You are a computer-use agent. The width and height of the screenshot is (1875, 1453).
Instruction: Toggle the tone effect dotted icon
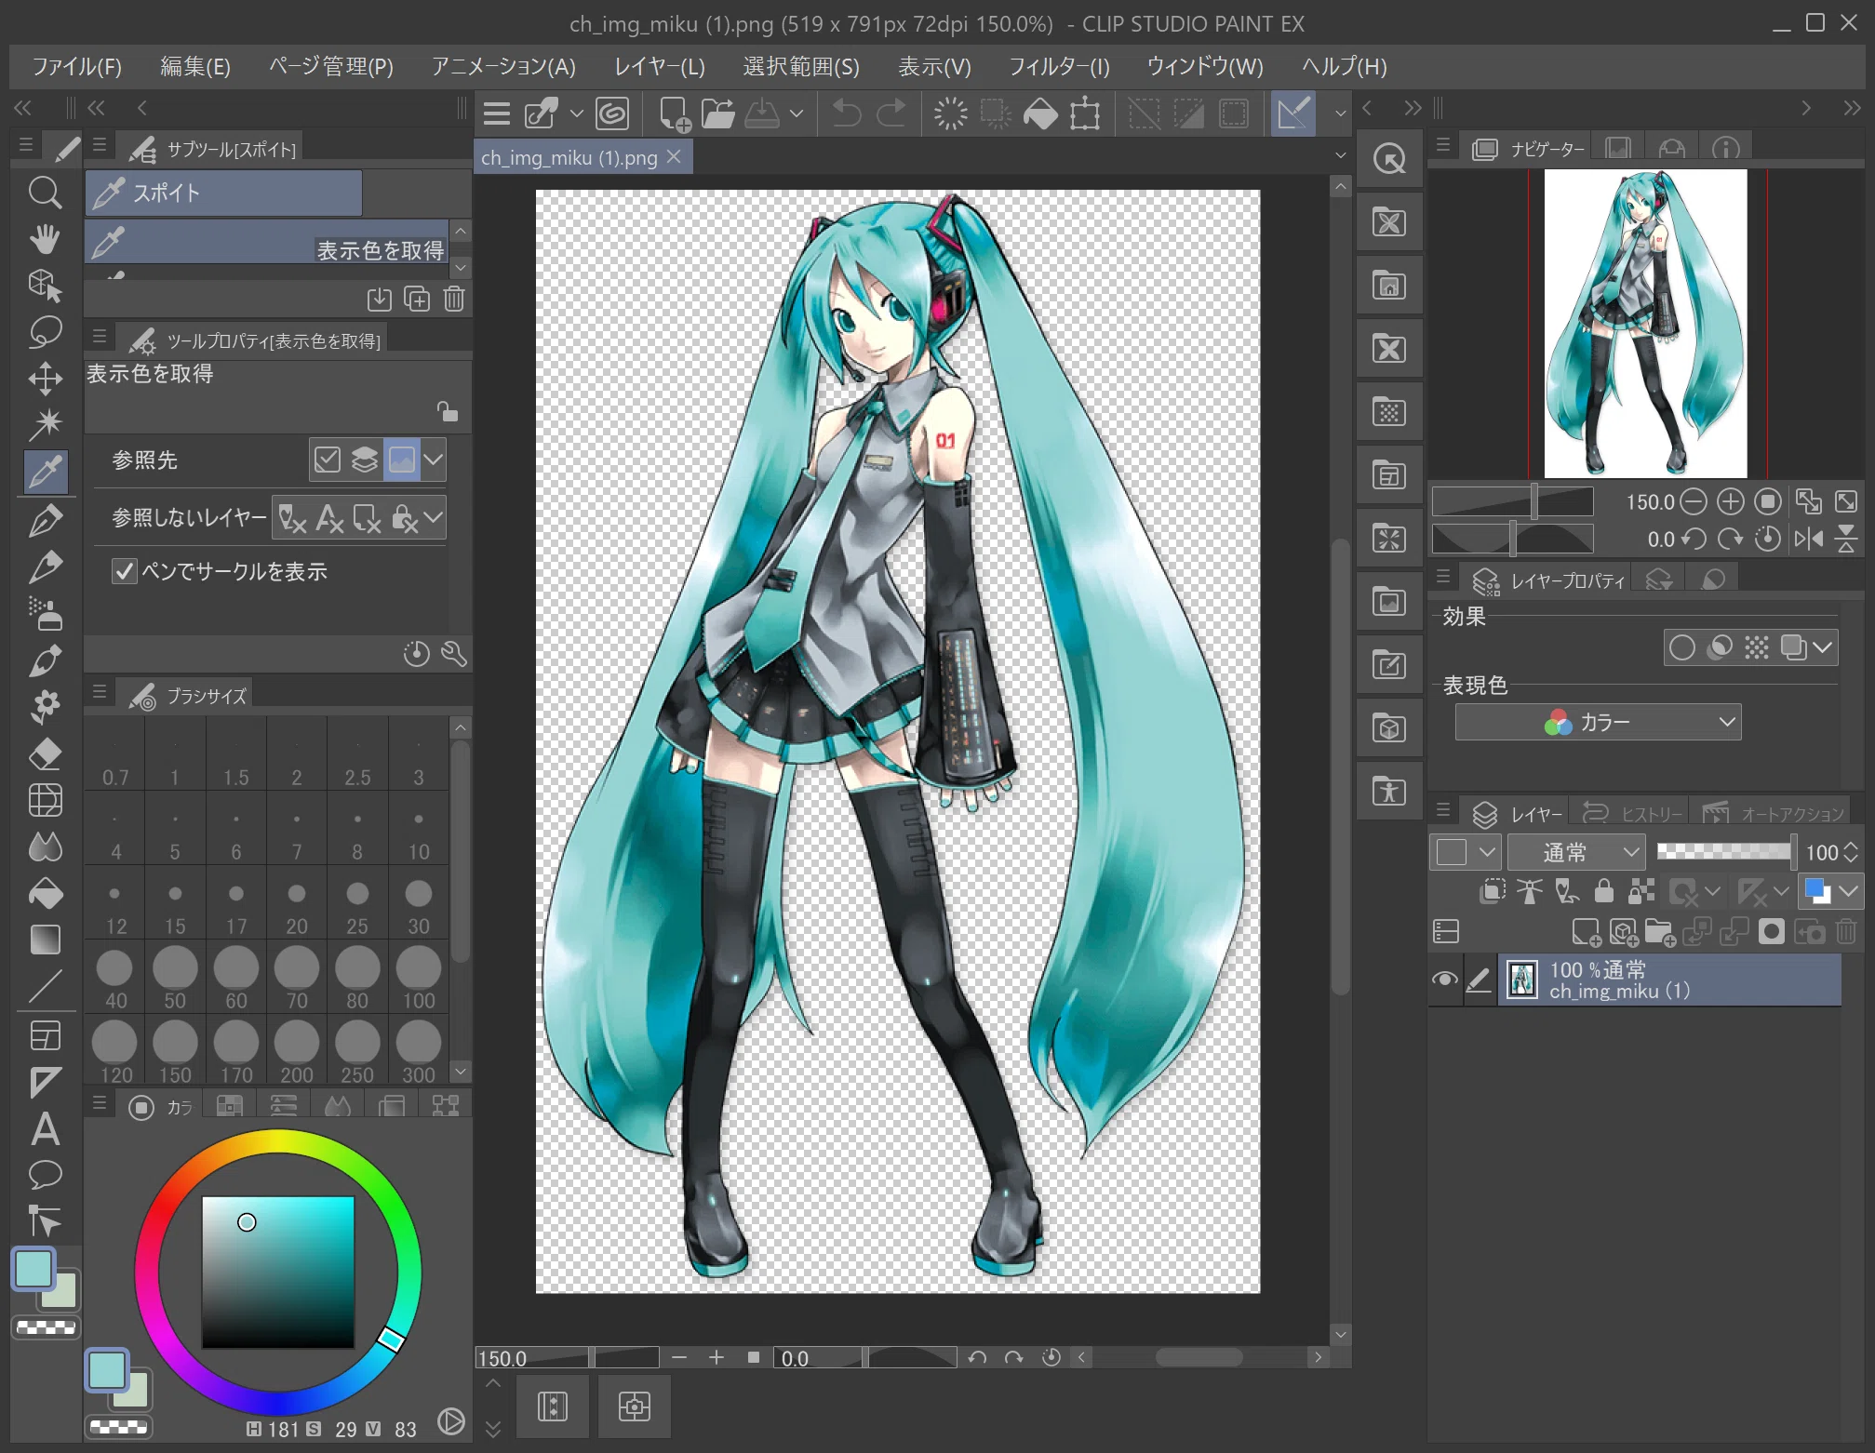pyautogui.click(x=1756, y=647)
